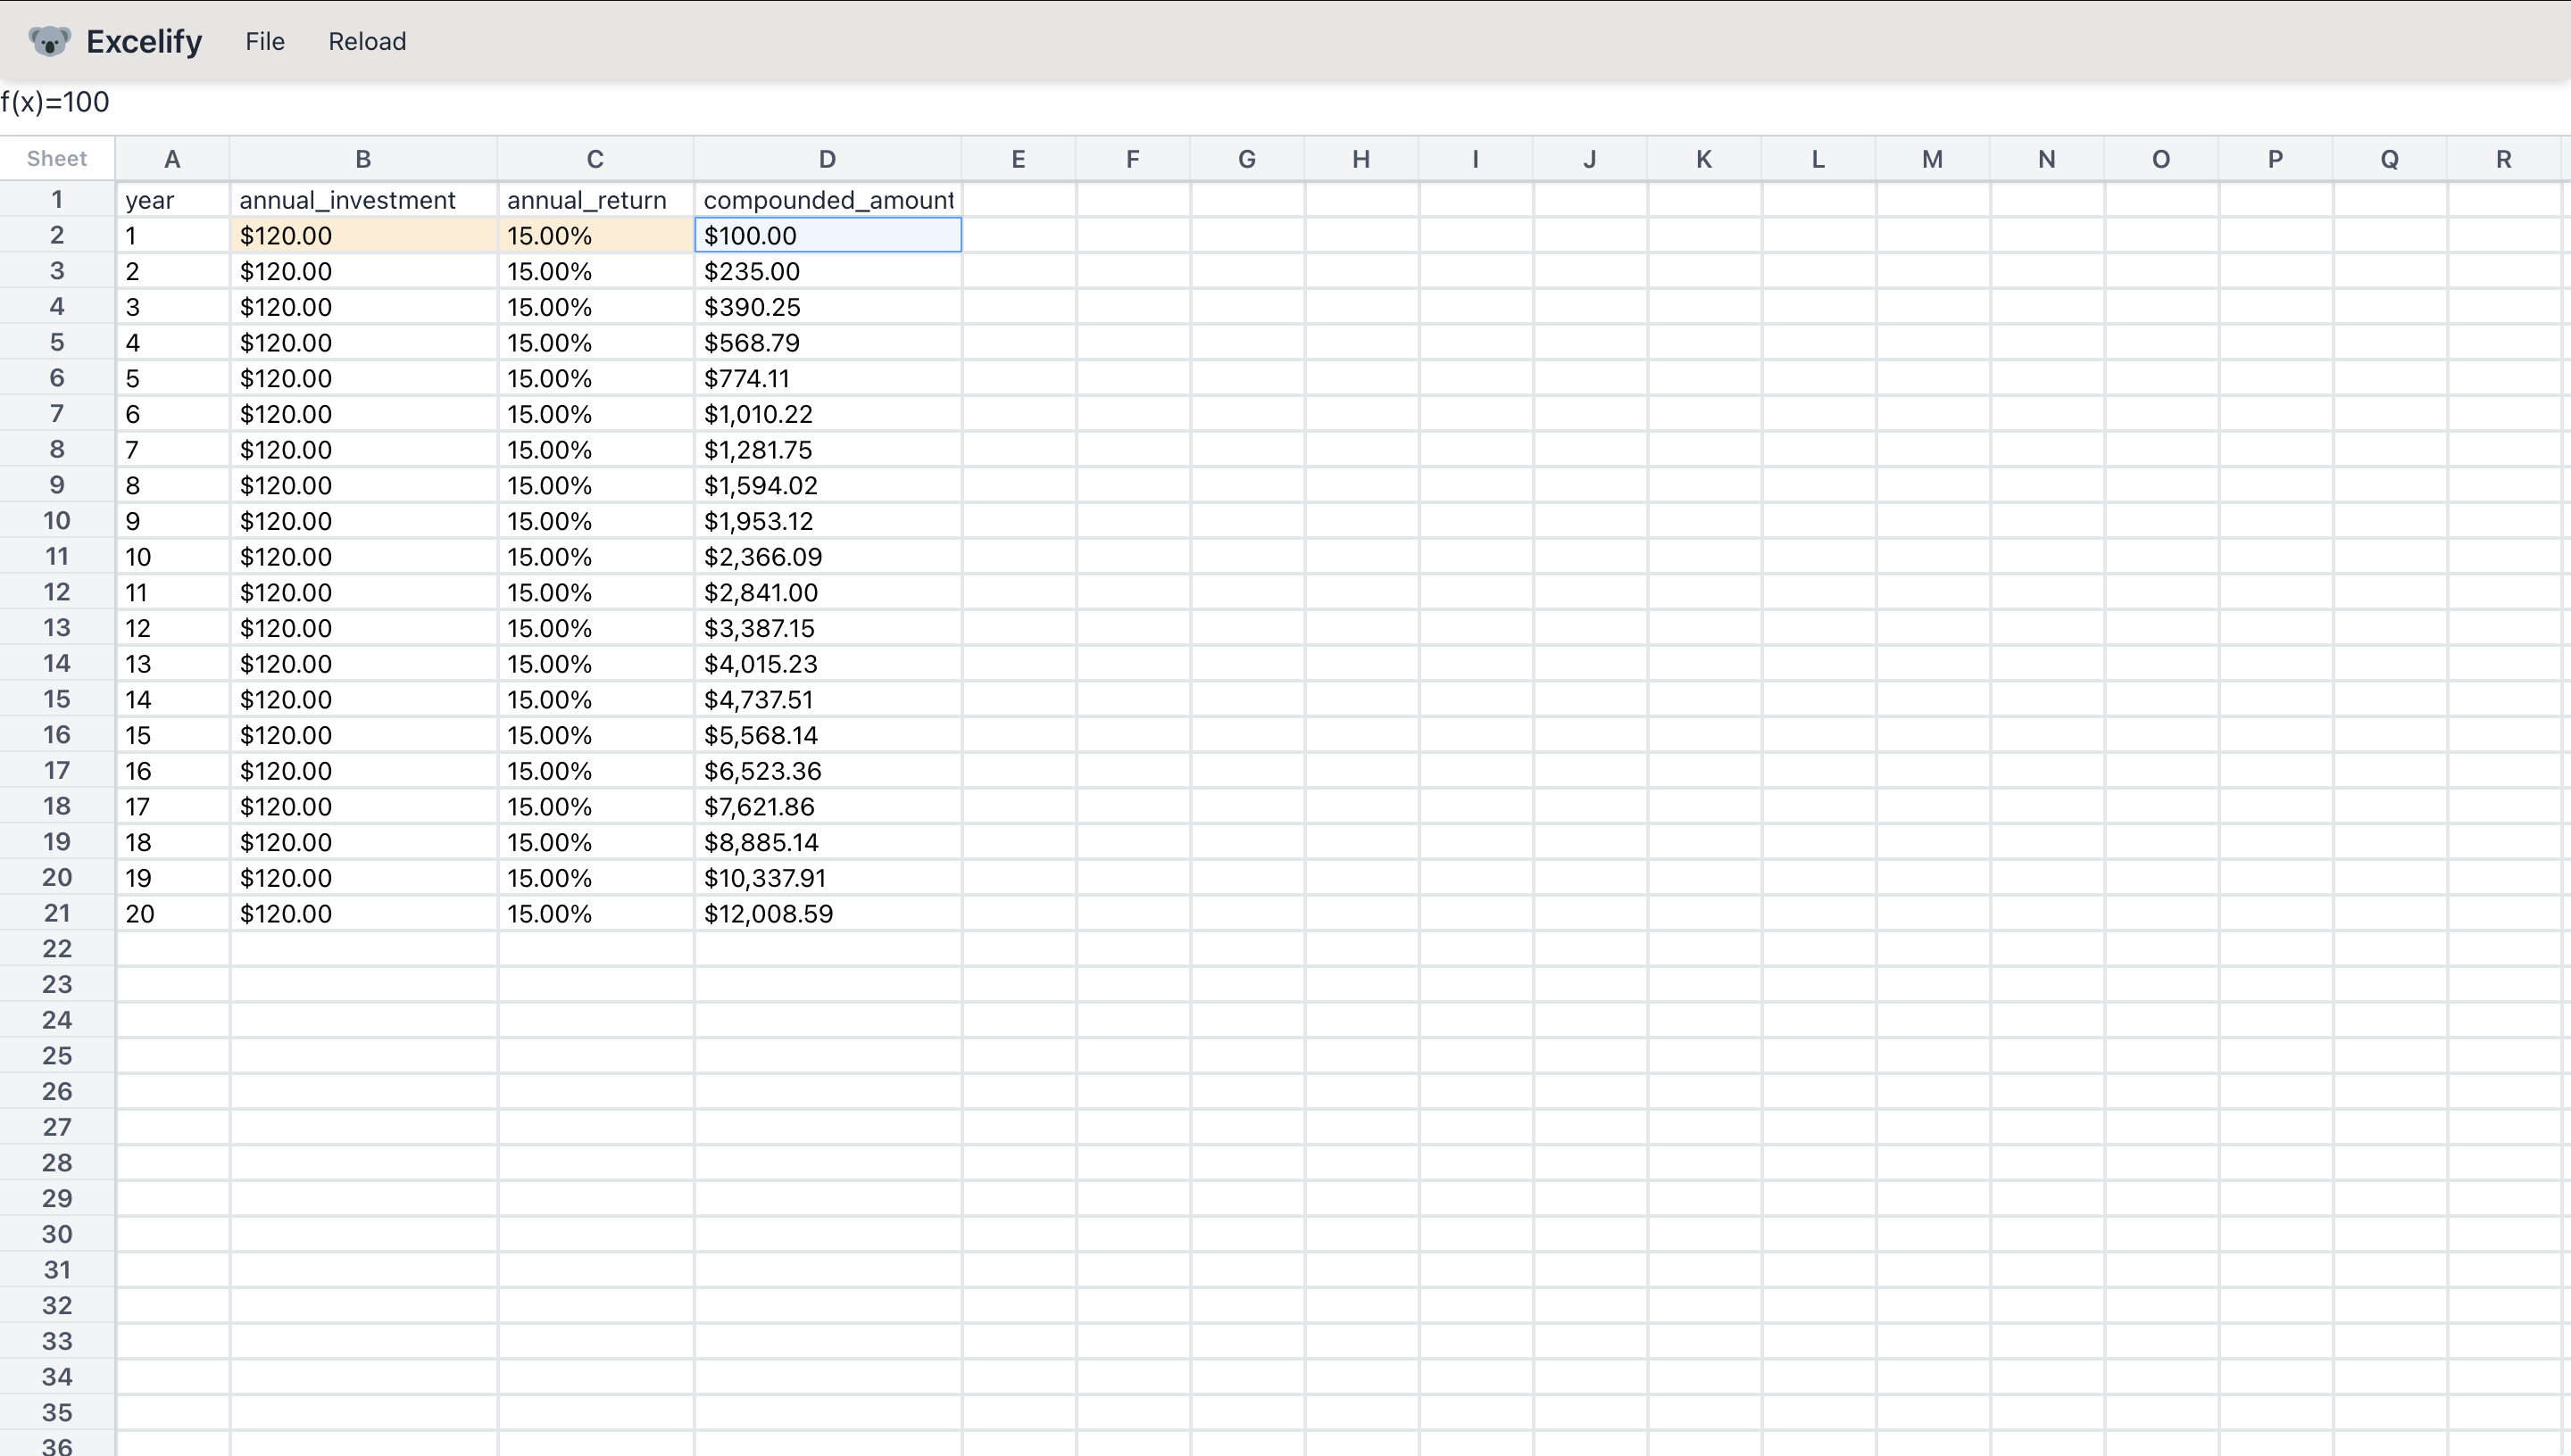Click the Excelify app title text

coord(144,41)
